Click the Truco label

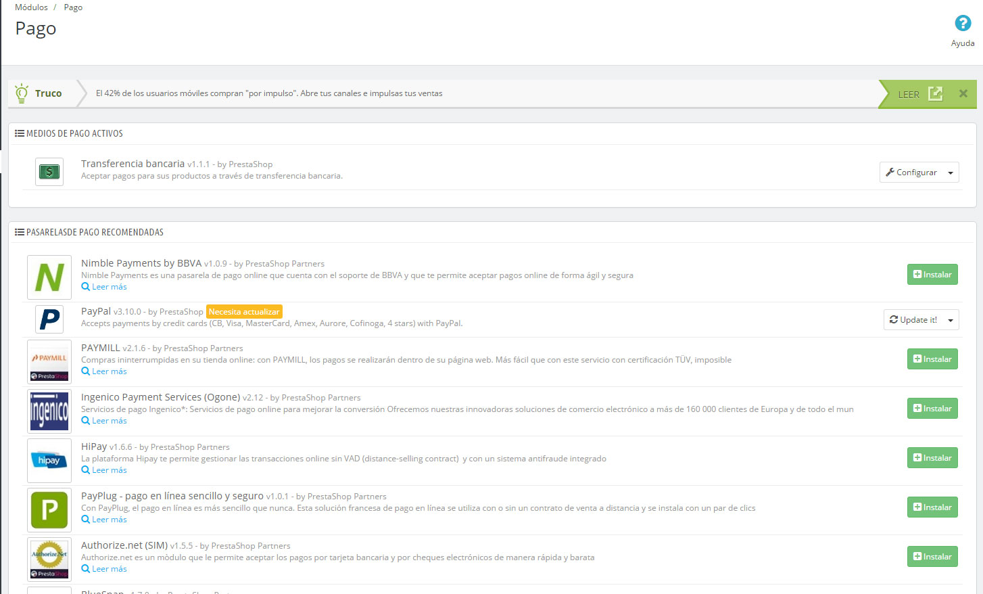(49, 93)
